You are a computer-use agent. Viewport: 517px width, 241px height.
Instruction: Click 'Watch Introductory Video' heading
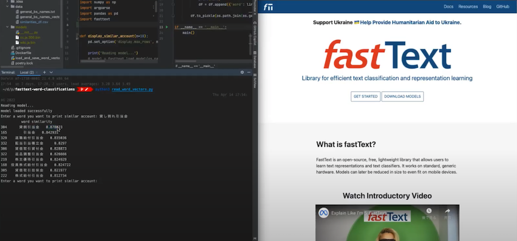[x=387, y=196]
